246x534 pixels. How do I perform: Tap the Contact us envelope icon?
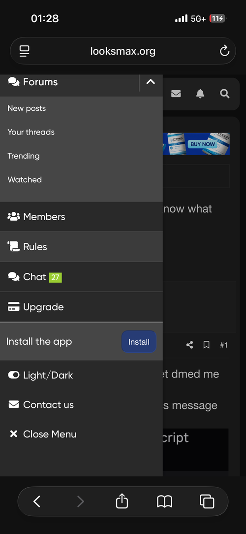pyautogui.click(x=14, y=404)
